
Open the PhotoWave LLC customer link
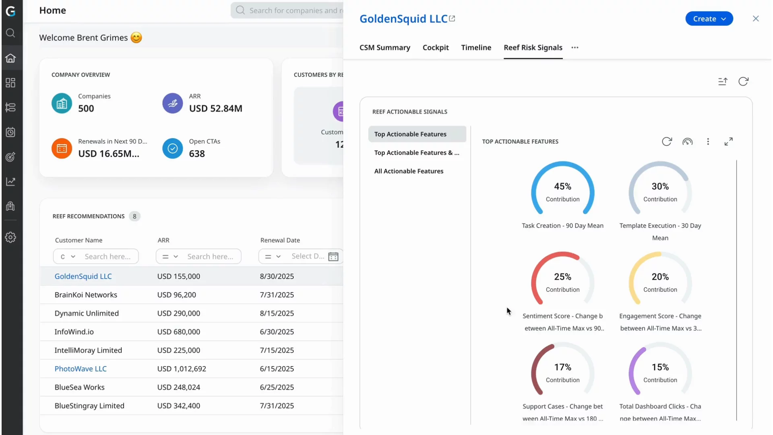(x=81, y=369)
